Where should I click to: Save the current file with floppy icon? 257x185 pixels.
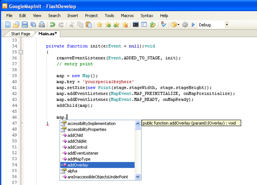[x=25, y=25]
